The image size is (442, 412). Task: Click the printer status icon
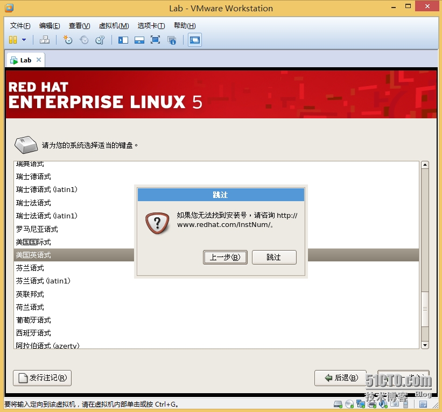pyautogui.click(x=372, y=404)
